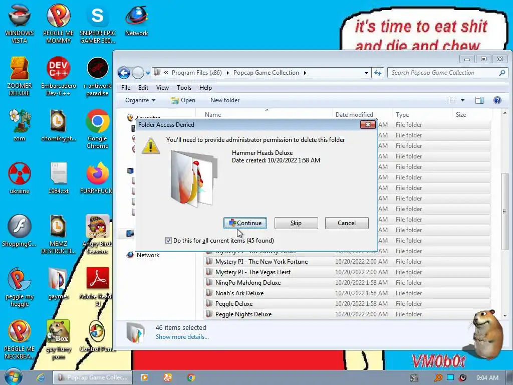
Task: Select the r-antiwork paradise icon
Action: coord(98,77)
